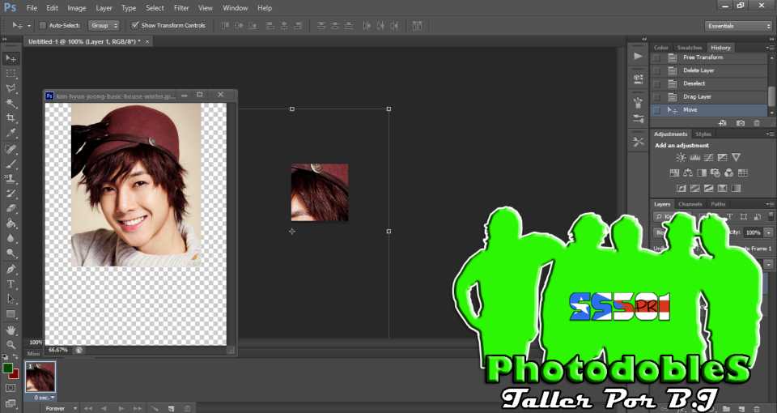The height and width of the screenshot is (413, 777).
Task: Open the Auto-Select Group dropdown
Action: tap(104, 25)
